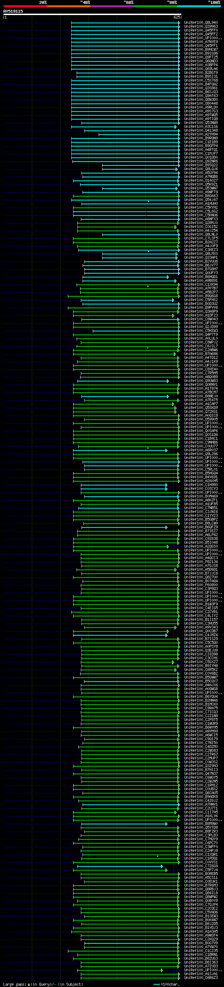Click the orange ~40% identity legend bar

click(69, 6)
